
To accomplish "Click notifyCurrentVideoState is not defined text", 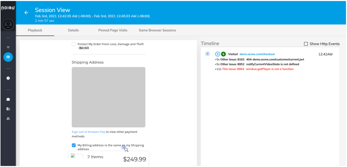I will (x=273, y=64).
